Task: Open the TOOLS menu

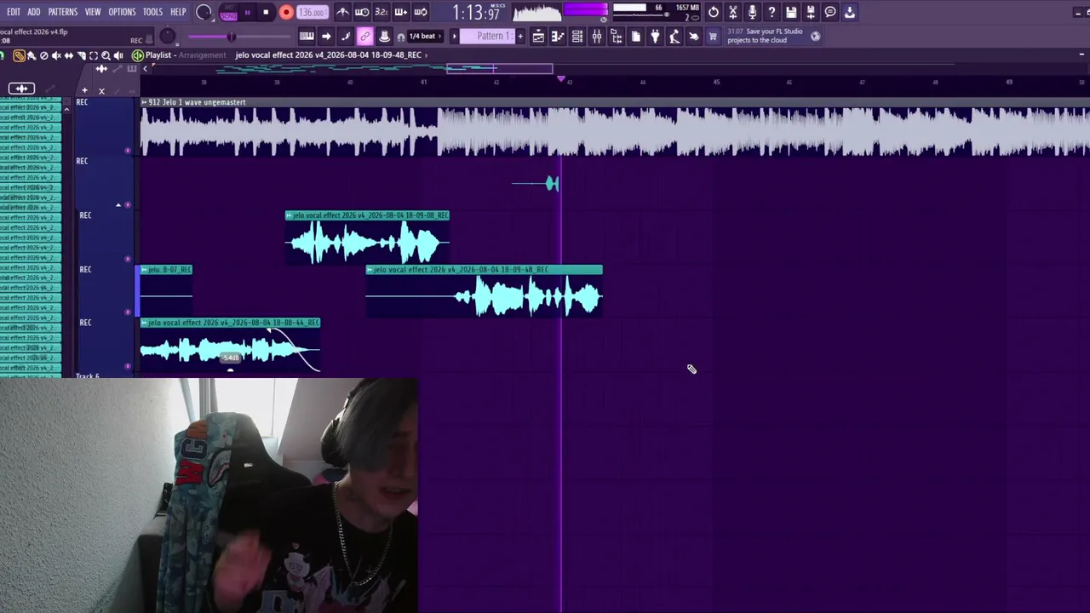Action: [x=153, y=12]
